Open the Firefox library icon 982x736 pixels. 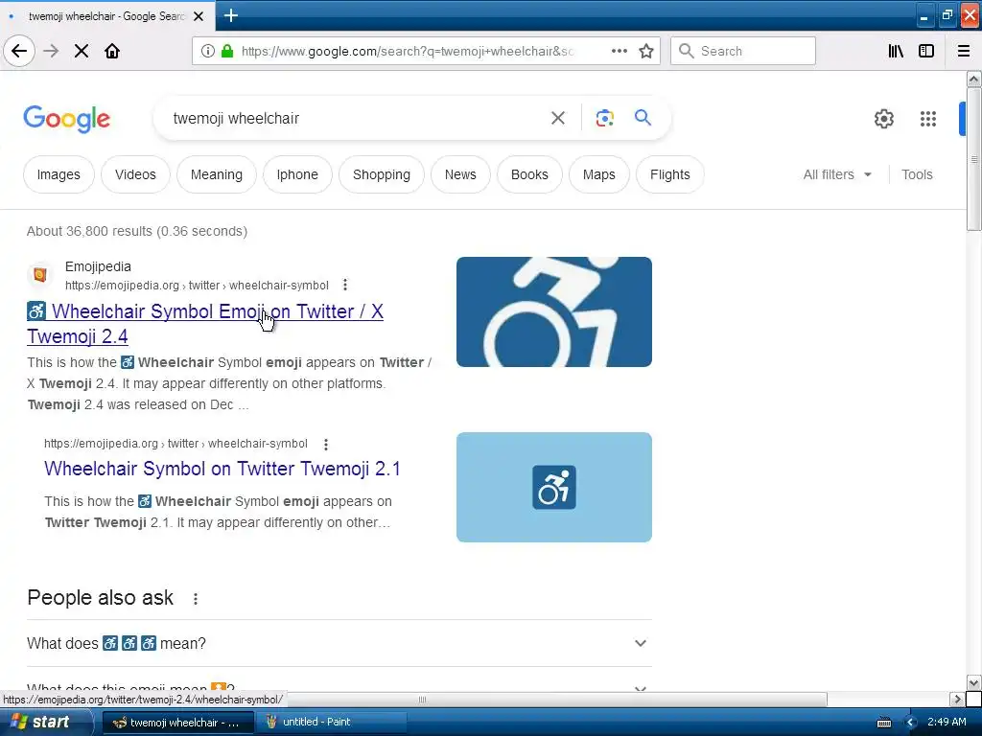896,51
